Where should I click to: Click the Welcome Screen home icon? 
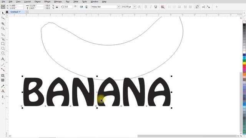click(x=7, y=12)
